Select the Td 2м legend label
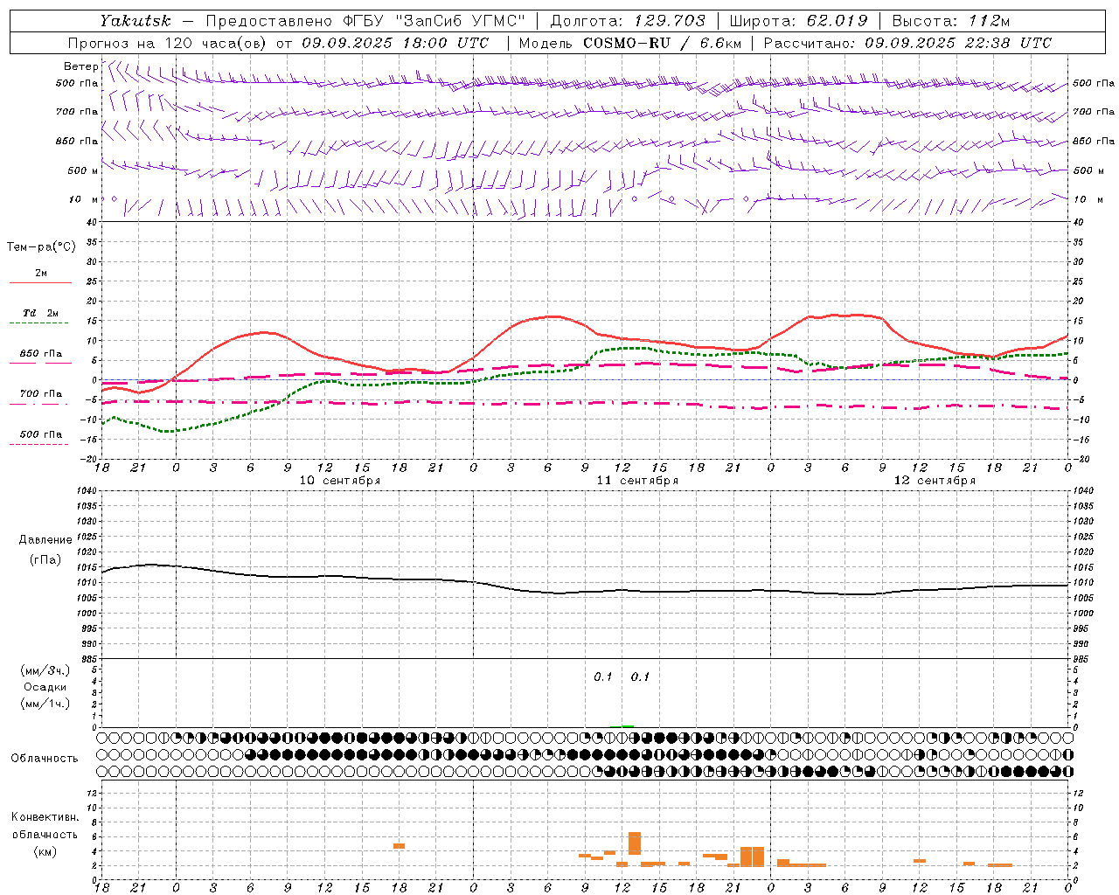The width and height of the screenshot is (1119, 895). tap(41, 313)
